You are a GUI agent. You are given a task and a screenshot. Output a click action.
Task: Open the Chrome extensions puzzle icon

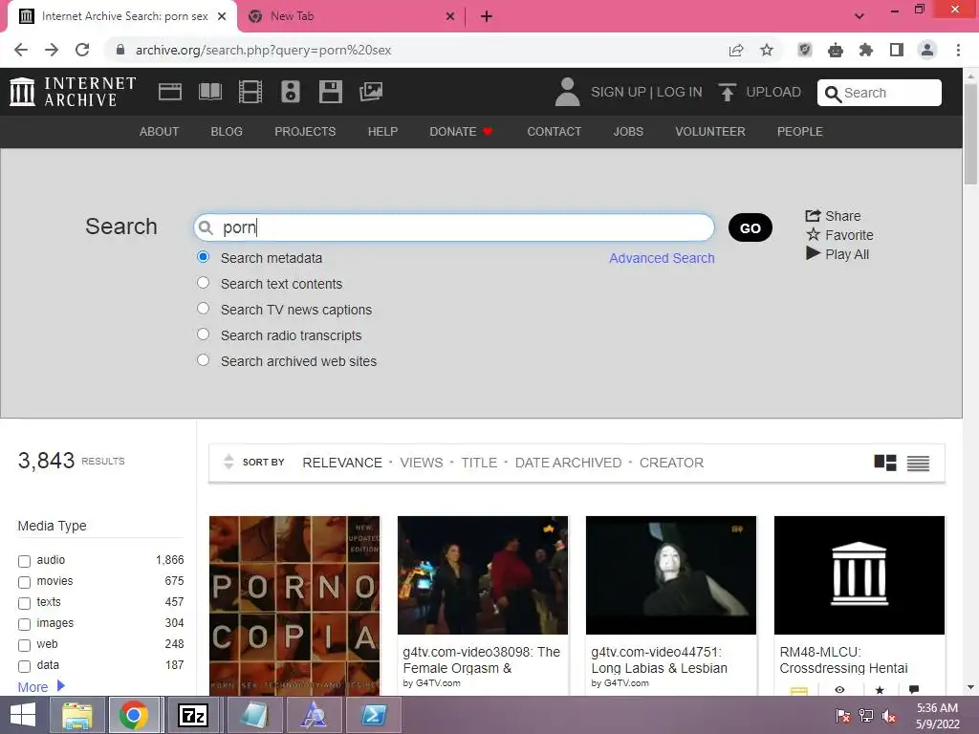point(866,50)
